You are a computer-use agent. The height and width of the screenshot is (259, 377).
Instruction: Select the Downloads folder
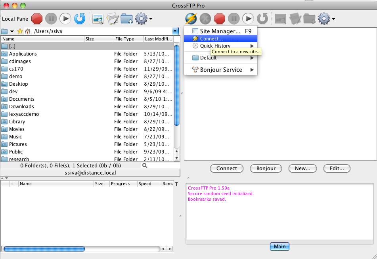coord(87,107)
